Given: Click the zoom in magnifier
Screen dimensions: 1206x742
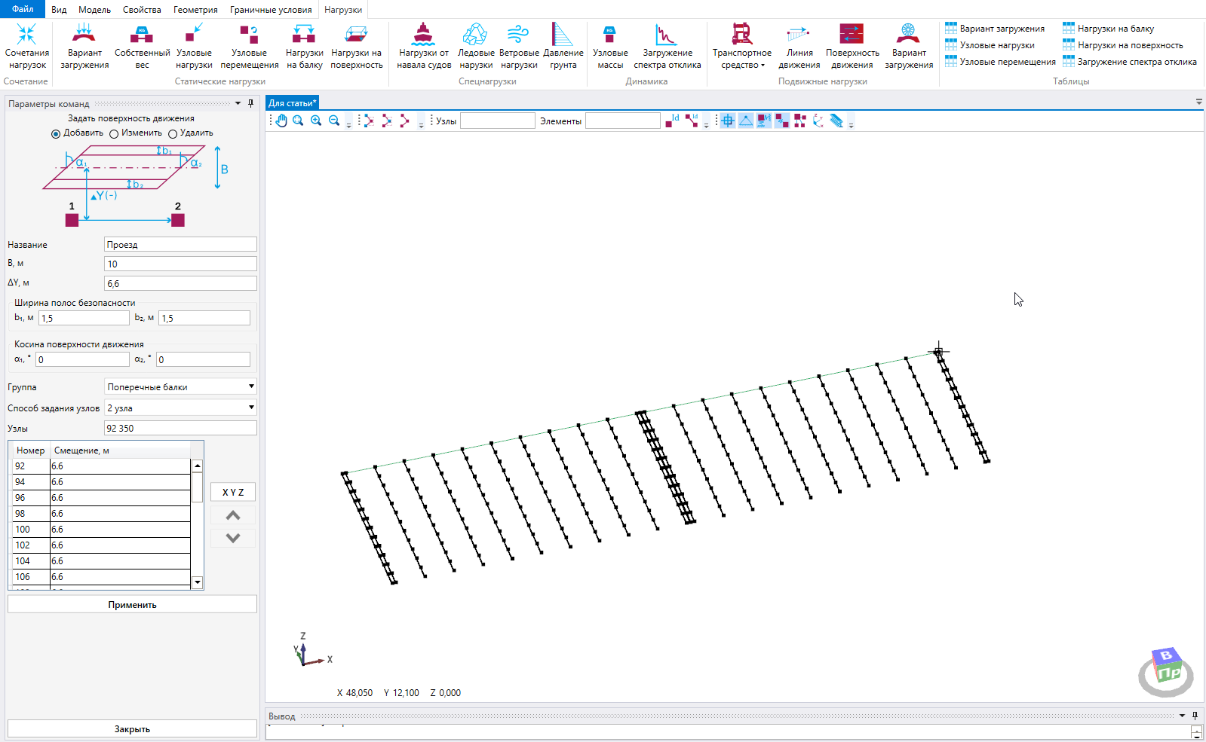Looking at the screenshot, I should tap(316, 121).
